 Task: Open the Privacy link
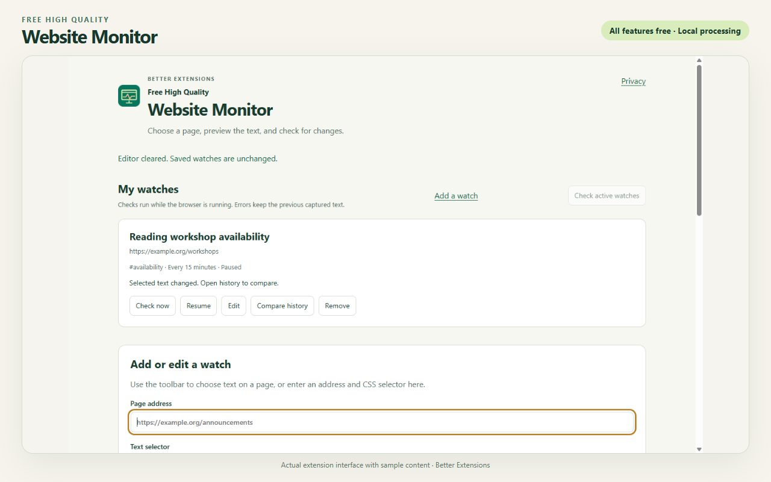(633, 81)
